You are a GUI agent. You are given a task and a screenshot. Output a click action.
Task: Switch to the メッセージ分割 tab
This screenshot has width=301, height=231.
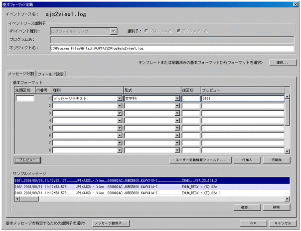20,74
